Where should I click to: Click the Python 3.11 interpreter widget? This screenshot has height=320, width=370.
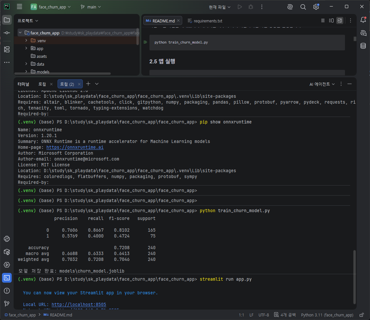pyautogui.click(x=327, y=315)
